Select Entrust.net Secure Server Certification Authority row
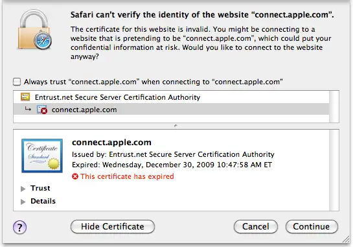This screenshot has width=353, height=247. [171, 97]
